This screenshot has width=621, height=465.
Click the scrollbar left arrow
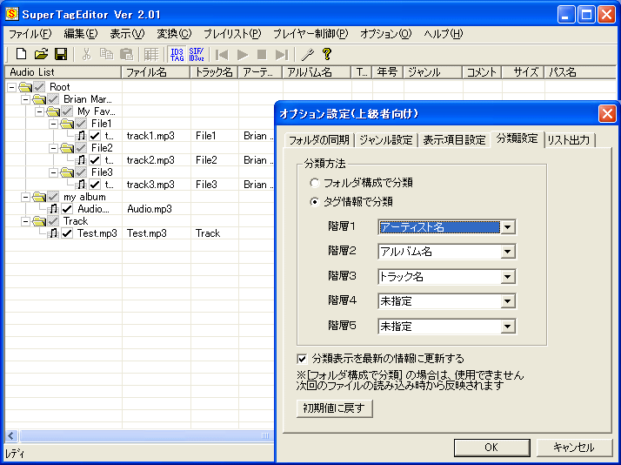[x=11, y=436]
